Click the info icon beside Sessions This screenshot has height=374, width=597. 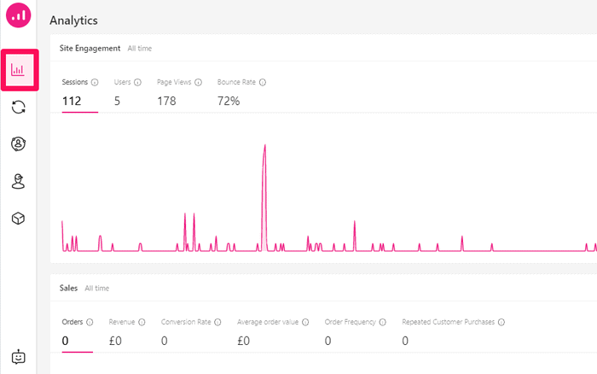pyautogui.click(x=95, y=83)
